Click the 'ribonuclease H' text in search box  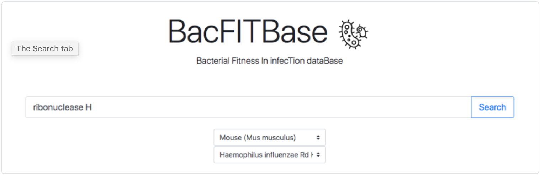(62, 107)
